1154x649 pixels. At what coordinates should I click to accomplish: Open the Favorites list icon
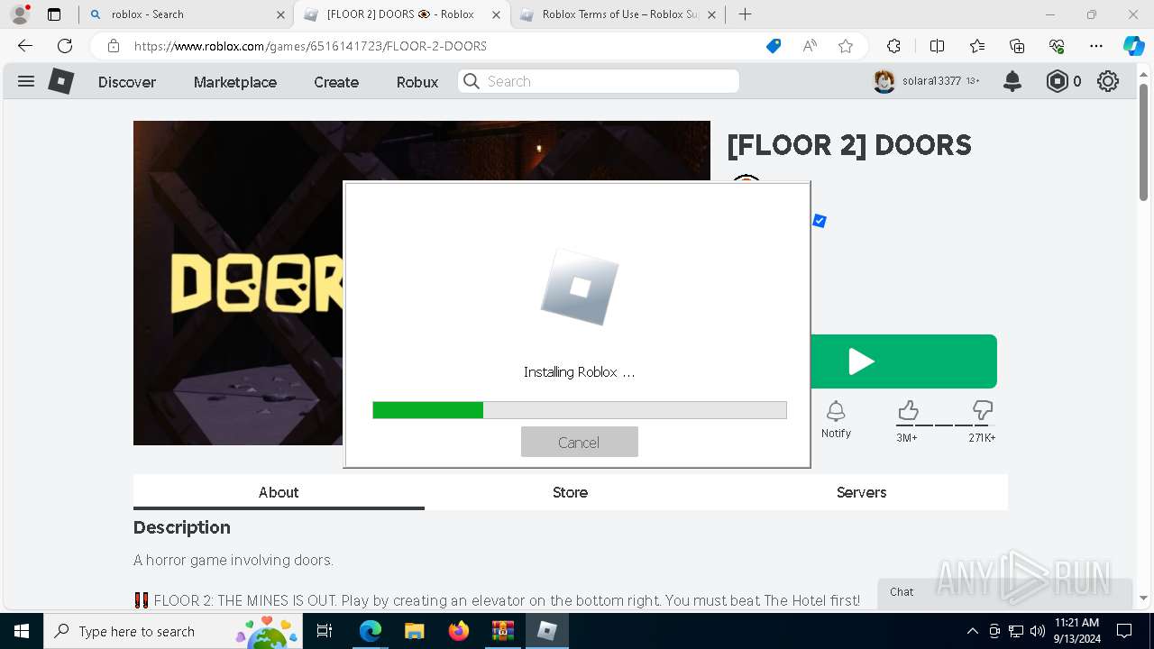pos(977,46)
